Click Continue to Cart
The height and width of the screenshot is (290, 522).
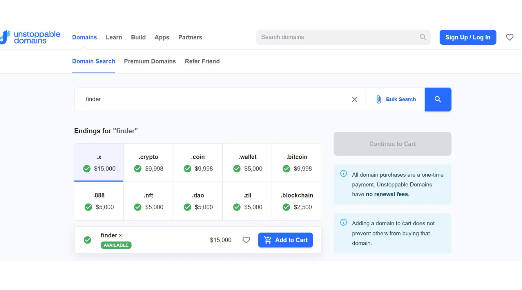[x=392, y=144]
